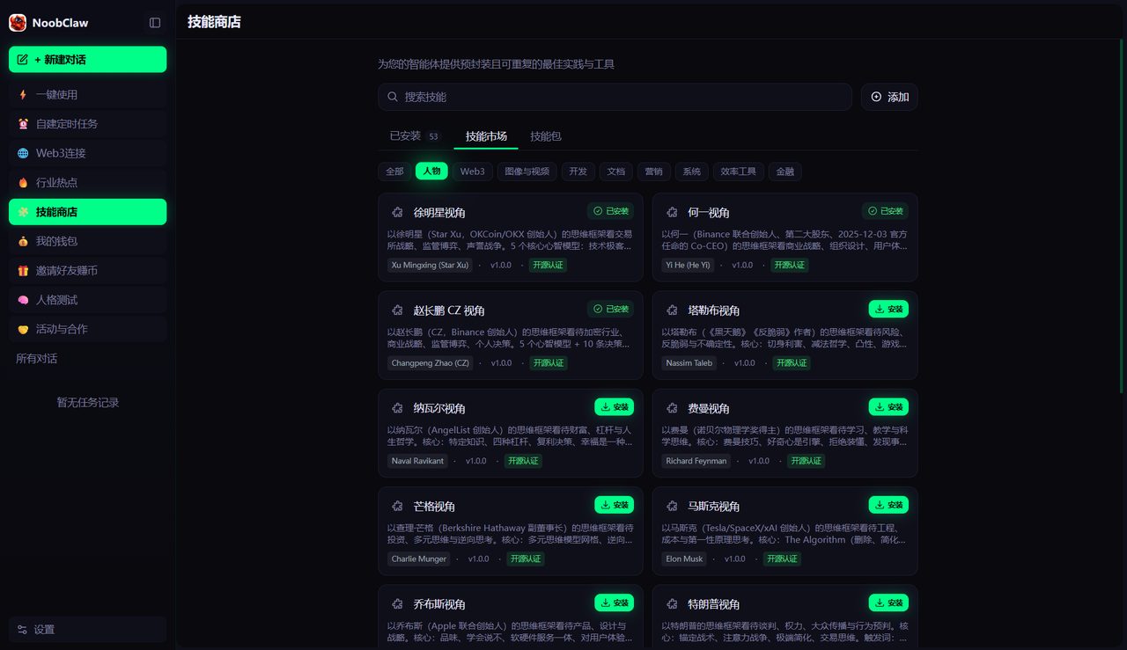
Task: Open 一键使用 in the sidebar
Action: point(87,94)
